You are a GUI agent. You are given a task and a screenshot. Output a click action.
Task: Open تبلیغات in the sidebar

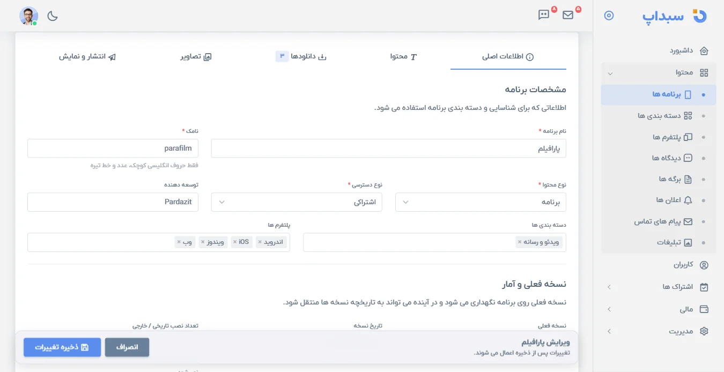[x=659, y=242]
